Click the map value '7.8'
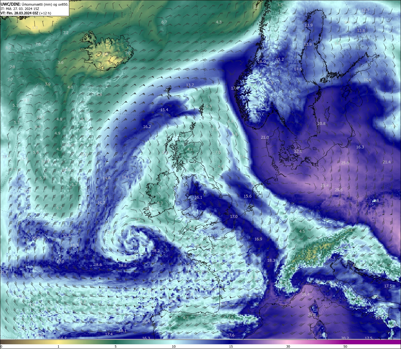The width and height of the screenshot is (401, 349). (12, 67)
